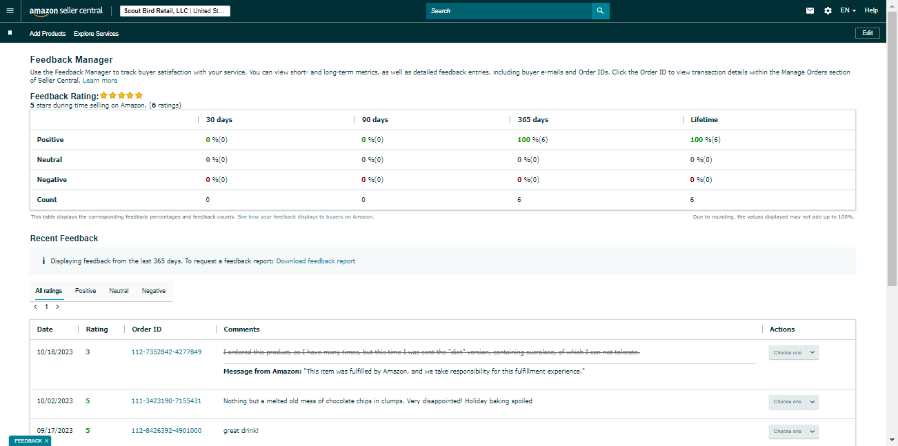Screen dimensions: 898x446
Task: Click the bookmark flag icon
Action: 10,33
